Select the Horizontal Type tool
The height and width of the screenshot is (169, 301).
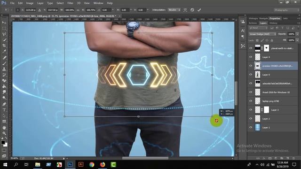coord(4,110)
